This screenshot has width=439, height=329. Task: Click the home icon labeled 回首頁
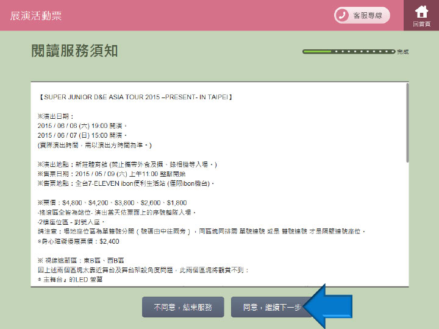(x=421, y=15)
